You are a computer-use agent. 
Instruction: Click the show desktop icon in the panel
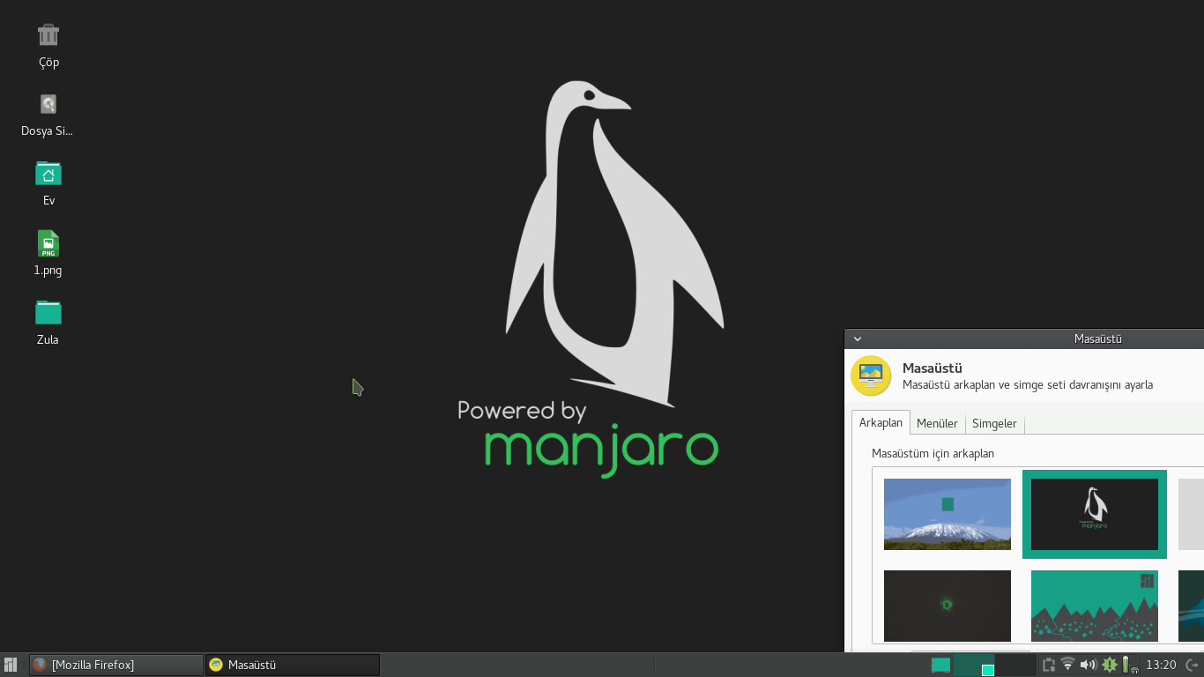tap(940, 665)
